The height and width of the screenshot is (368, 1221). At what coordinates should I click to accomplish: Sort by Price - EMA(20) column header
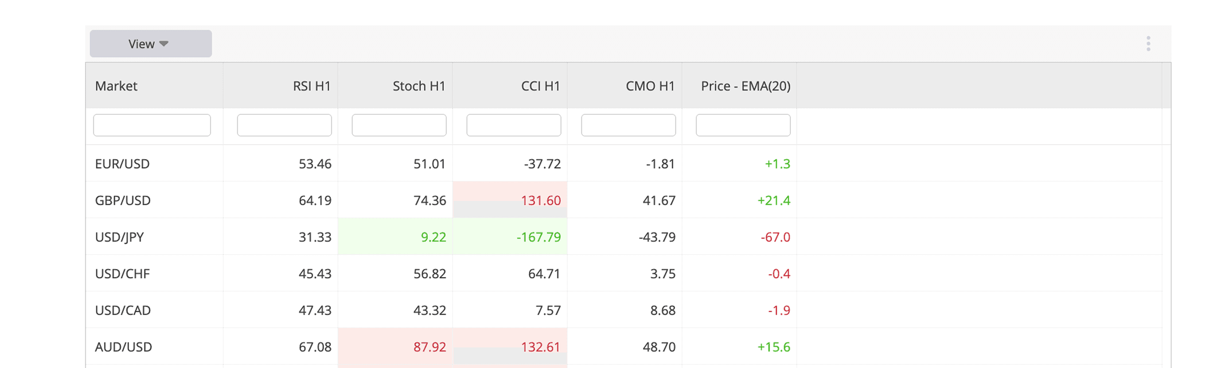tap(745, 86)
